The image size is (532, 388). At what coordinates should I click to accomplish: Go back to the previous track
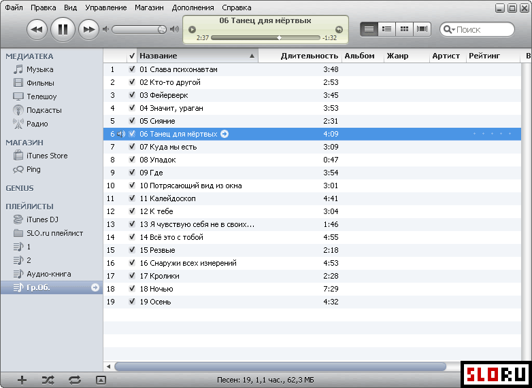(x=37, y=29)
